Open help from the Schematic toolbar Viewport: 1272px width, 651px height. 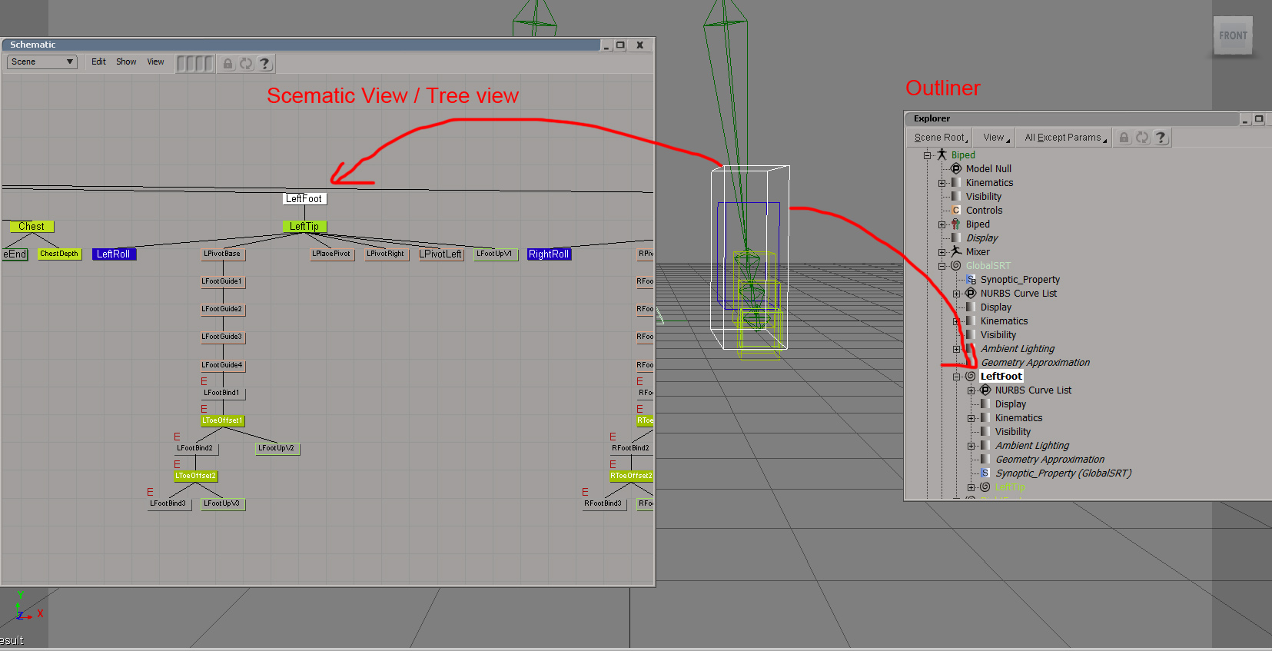coord(264,64)
